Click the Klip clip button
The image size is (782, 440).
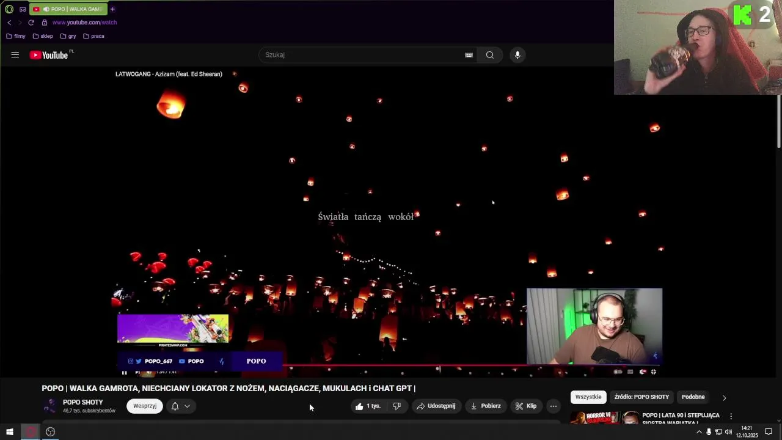click(525, 406)
